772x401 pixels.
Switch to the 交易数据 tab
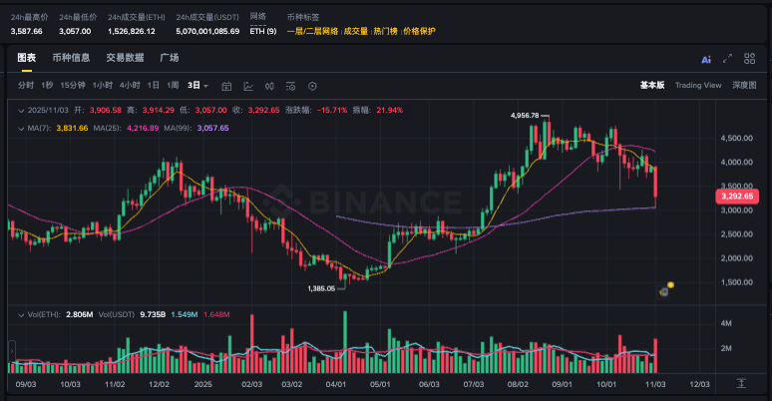(125, 58)
